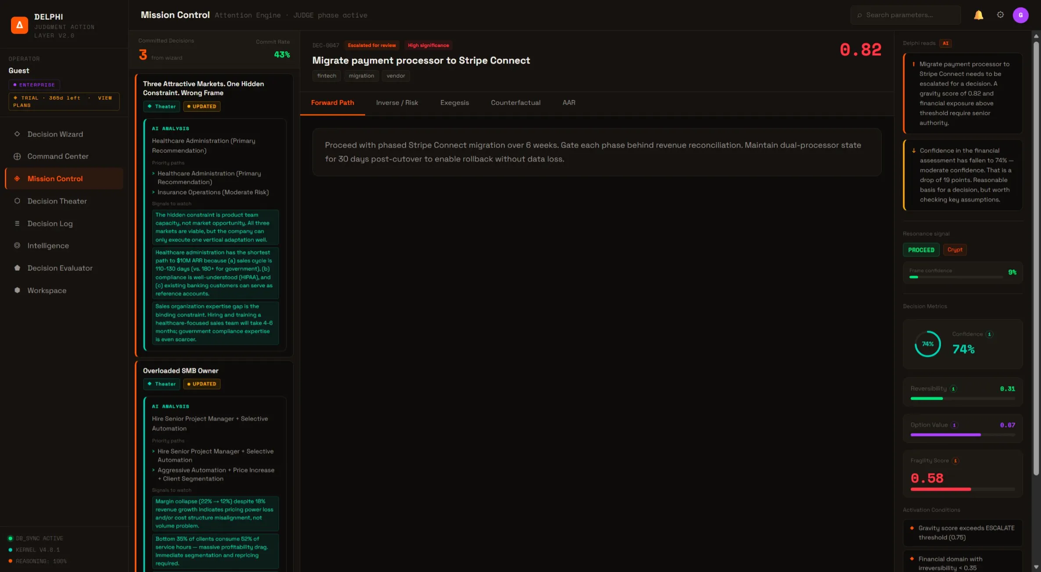Click the ENTERPRISE badge

(34, 85)
